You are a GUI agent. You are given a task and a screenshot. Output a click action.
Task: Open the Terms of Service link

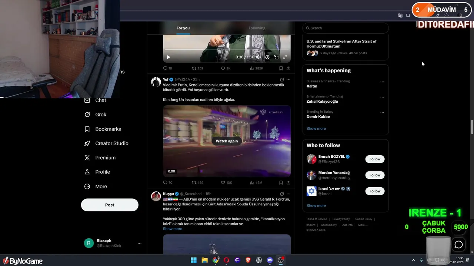click(x=317, y=219)
